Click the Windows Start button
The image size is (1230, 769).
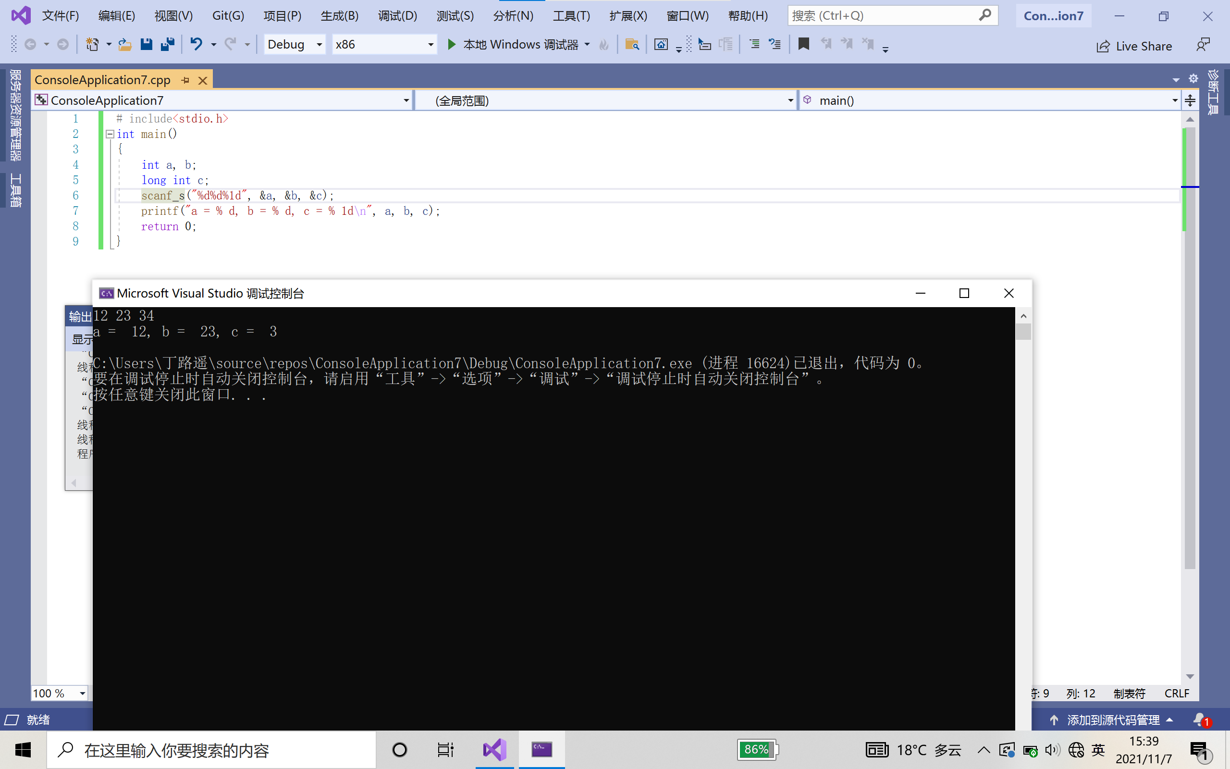[x=23, y=750]
